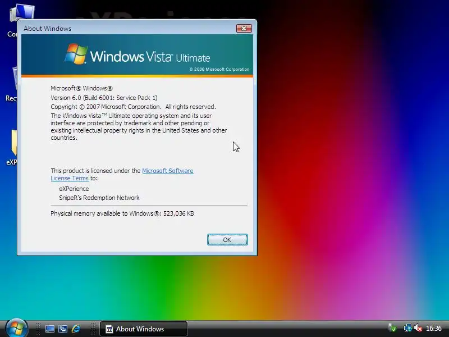Click Switch between windows quick launch icon
This screenshot has width=449, height=337.
(x=63, y=329)
